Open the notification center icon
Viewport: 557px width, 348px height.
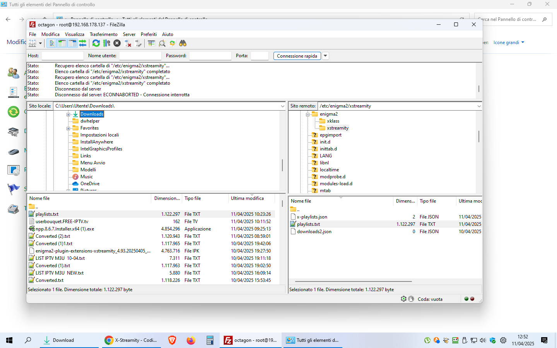pyautogui.click(x=544, y=340)
